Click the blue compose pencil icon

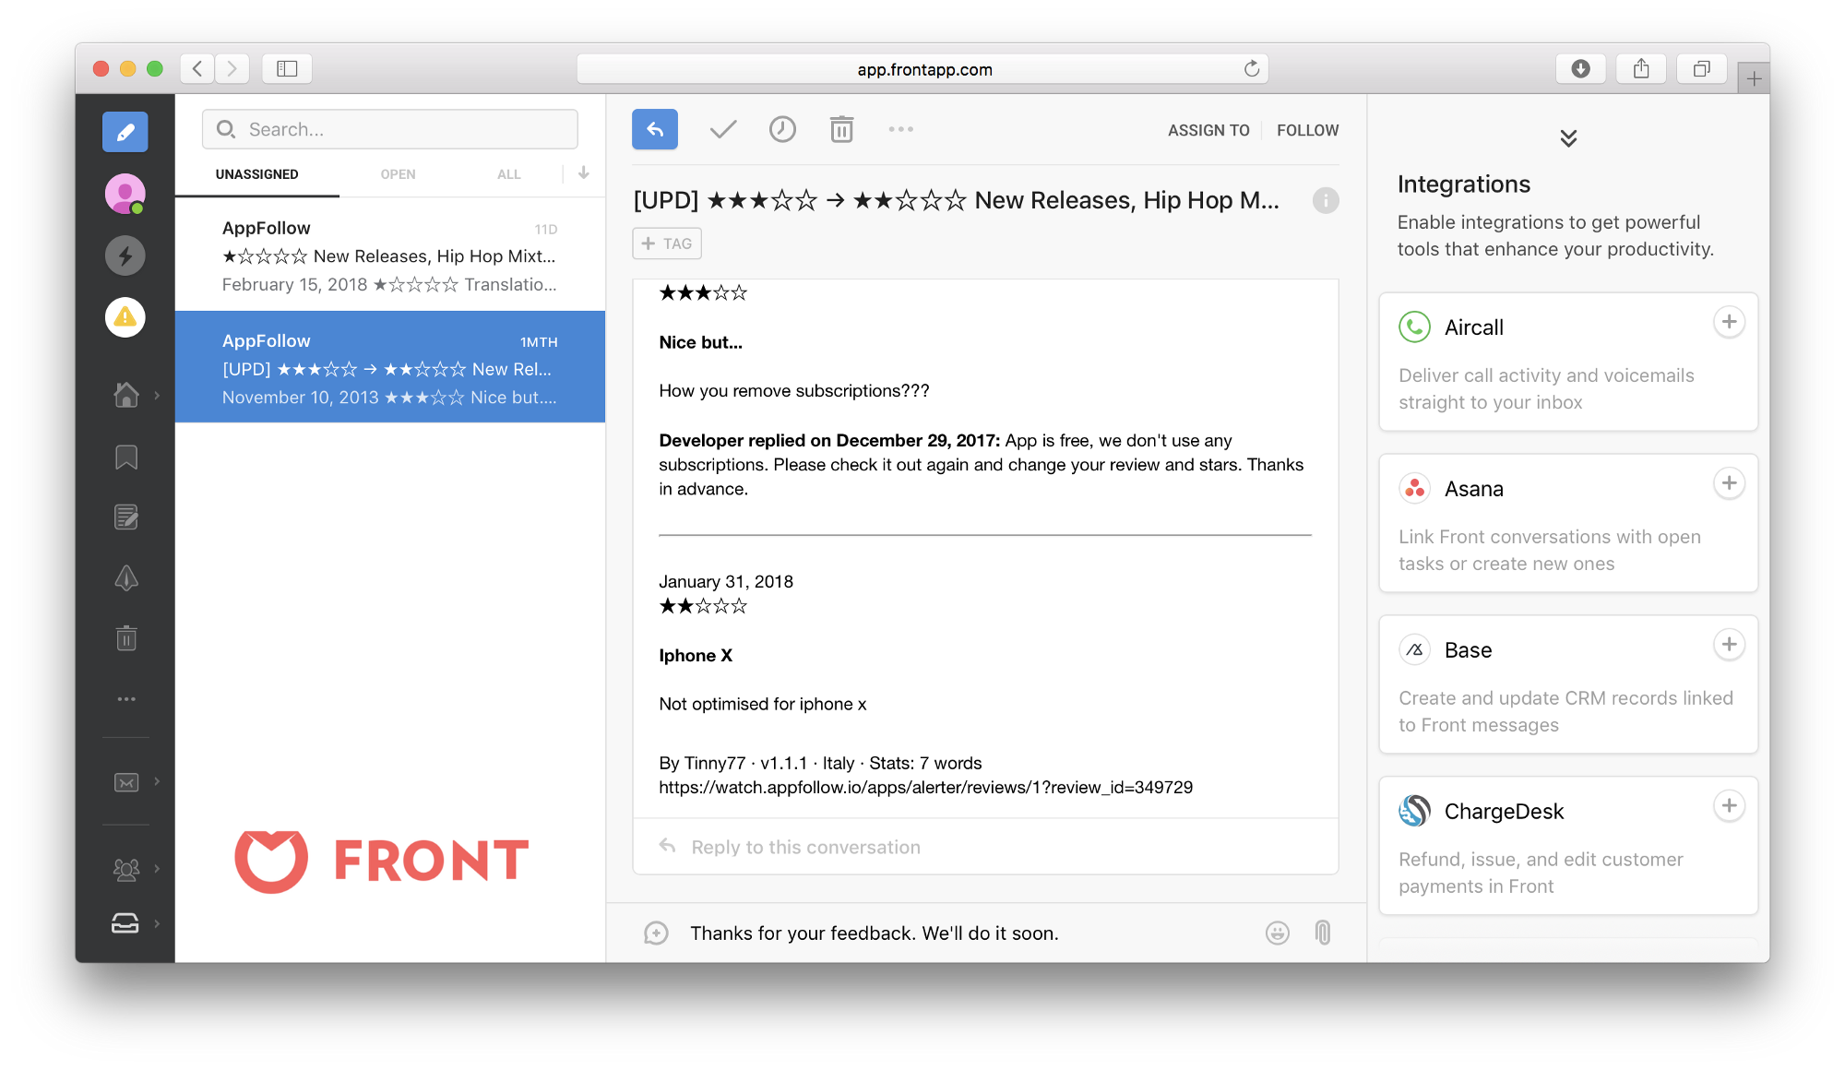[125, 132]
